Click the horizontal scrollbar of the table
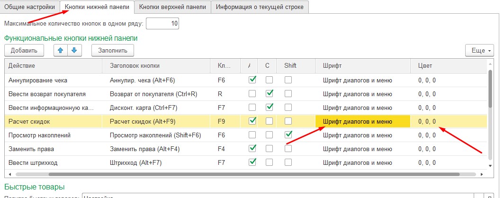 (x=237, y=174)
